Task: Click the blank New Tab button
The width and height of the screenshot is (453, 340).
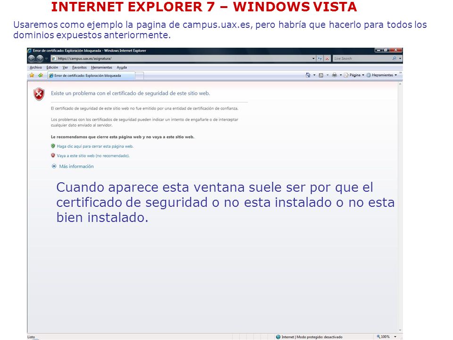Action: 139,76
